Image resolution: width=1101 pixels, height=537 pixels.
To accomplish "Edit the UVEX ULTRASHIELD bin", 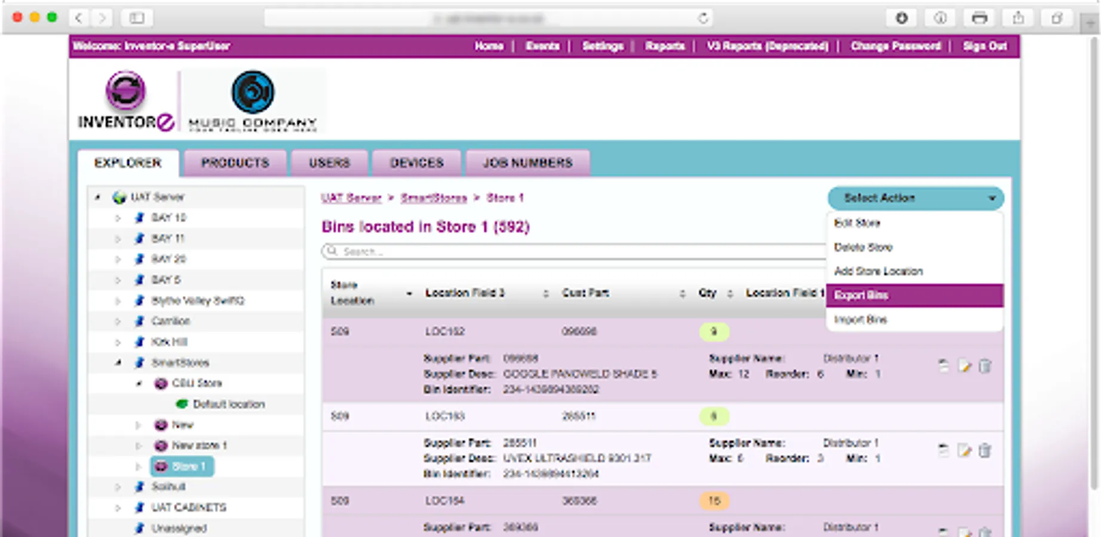I will [964, 450].
